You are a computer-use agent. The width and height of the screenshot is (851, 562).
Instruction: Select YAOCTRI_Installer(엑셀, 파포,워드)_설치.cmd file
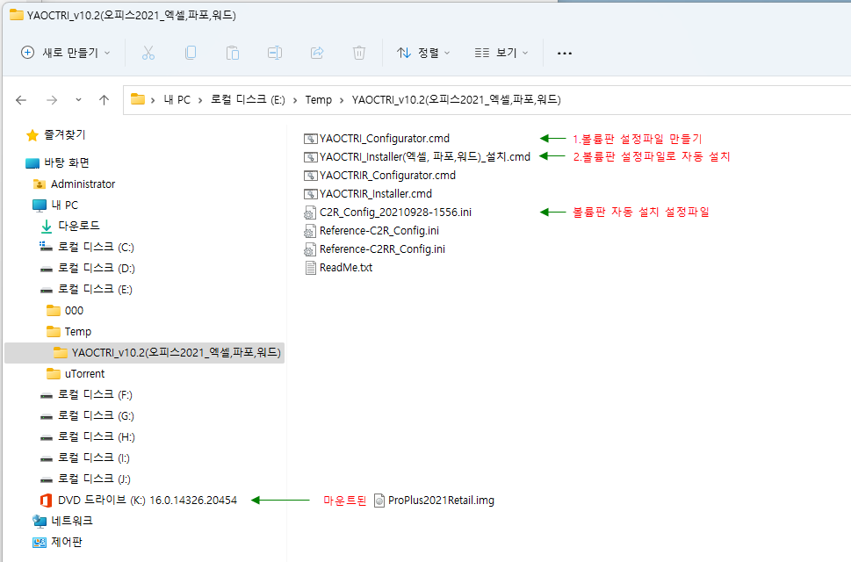[x=425, y=157]
